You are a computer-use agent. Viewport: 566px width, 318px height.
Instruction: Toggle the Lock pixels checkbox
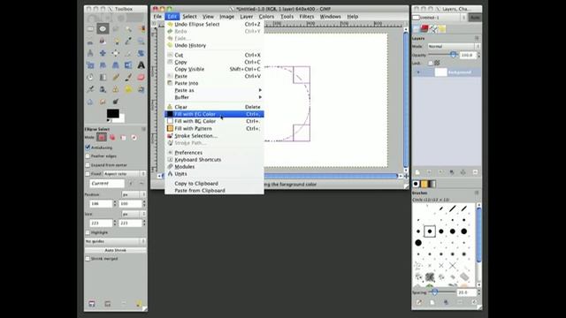(431, 63)
